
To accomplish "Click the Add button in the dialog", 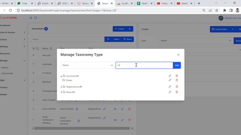I will click(177, 65).
